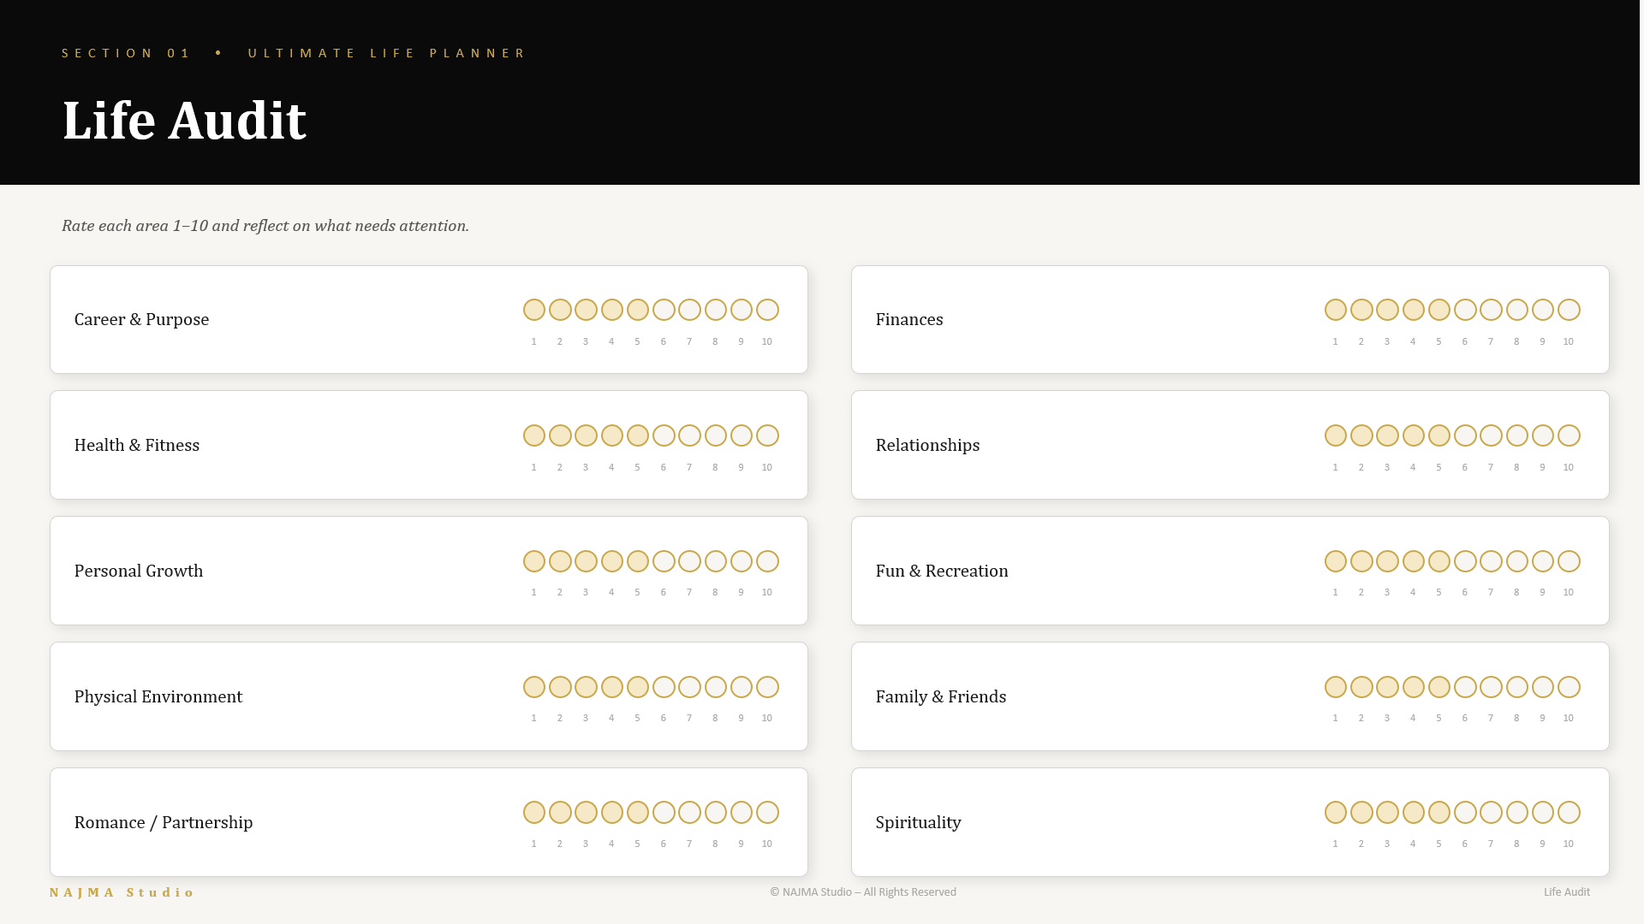This screenshot has width=1644, height=924.
Task: Click the NAJMA Studio footer brand
Action: tap(122, 892)
